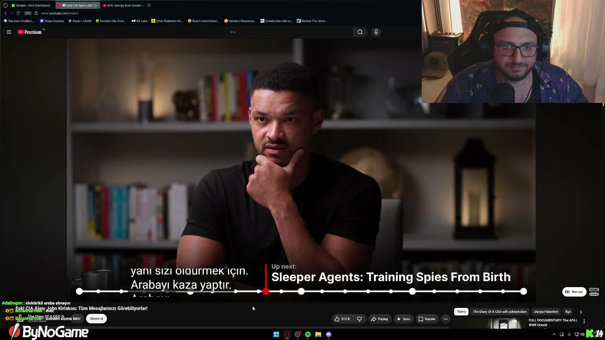Select The Diary Of A CEO uploader chip
605x340 pixels.
500,312
